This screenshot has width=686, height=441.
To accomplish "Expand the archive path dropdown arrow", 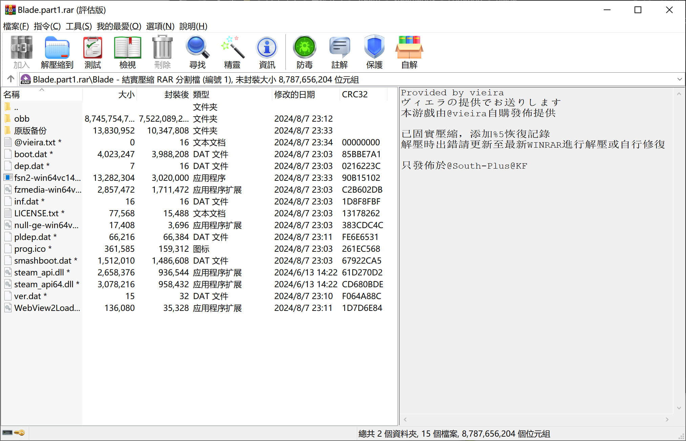I will click(679, 79).
